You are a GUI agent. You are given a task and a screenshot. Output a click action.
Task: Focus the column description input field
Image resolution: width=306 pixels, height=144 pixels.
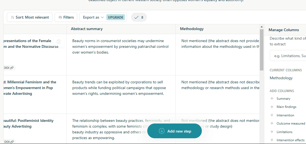click(x=288, y=56)
